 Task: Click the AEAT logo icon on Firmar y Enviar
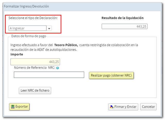(x=111, y=107)
